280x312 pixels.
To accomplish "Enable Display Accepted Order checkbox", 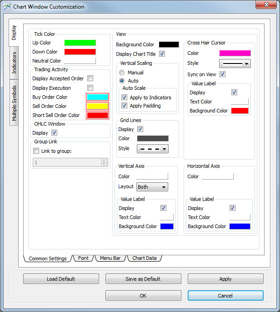I will (90, 78).
